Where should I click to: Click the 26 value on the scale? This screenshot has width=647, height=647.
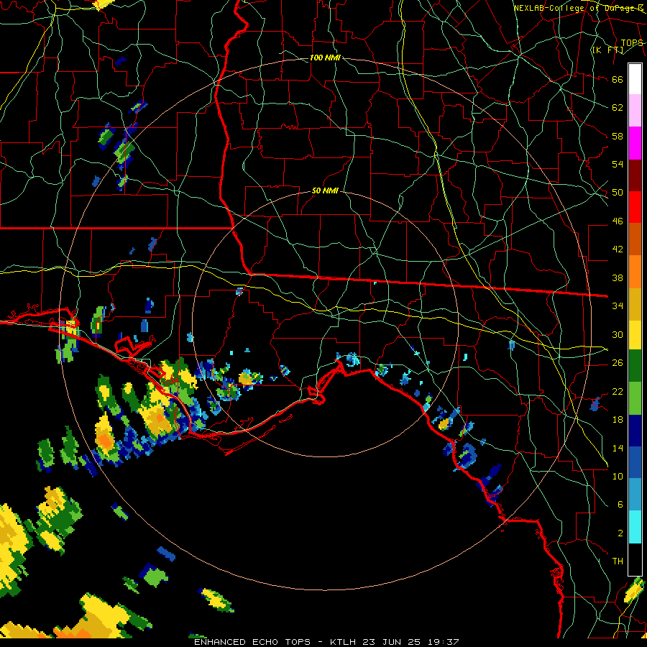point(618,363)
